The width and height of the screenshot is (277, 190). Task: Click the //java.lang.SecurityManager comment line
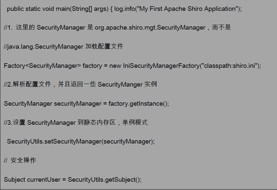pos(64,46)
